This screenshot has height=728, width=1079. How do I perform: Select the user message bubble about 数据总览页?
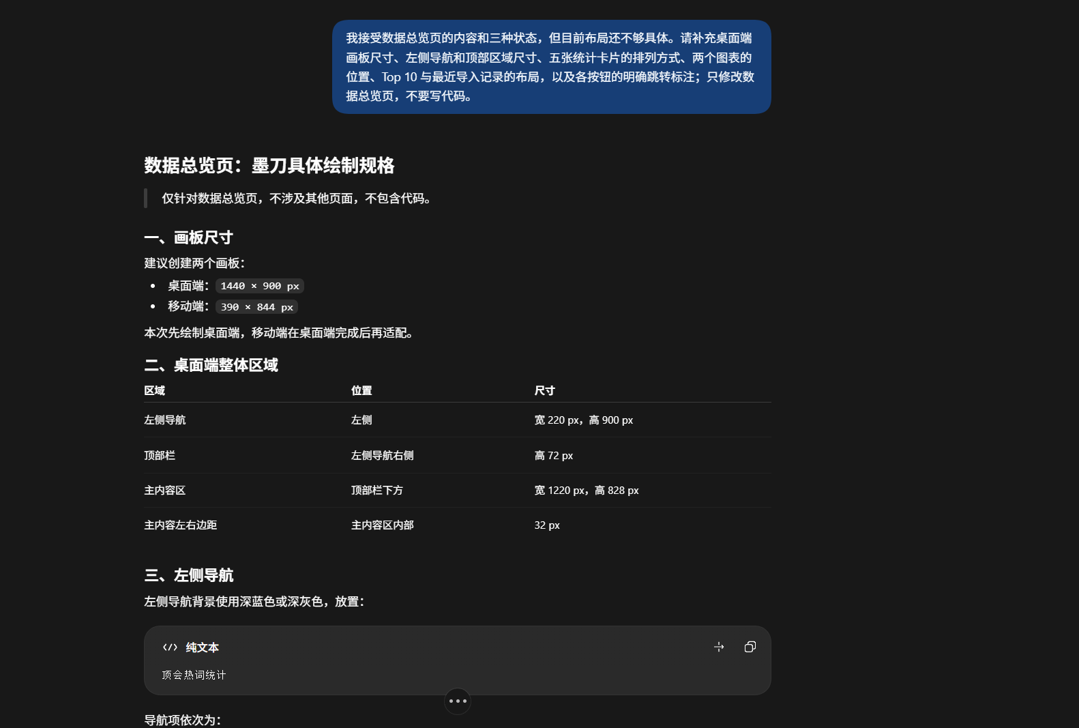point(551,67)
